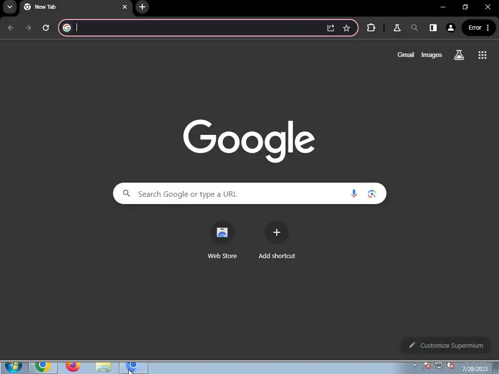The height and width of the screenshot is (374, 499).
Task: Open Google apps grid
Action: [x=482, y=55]
